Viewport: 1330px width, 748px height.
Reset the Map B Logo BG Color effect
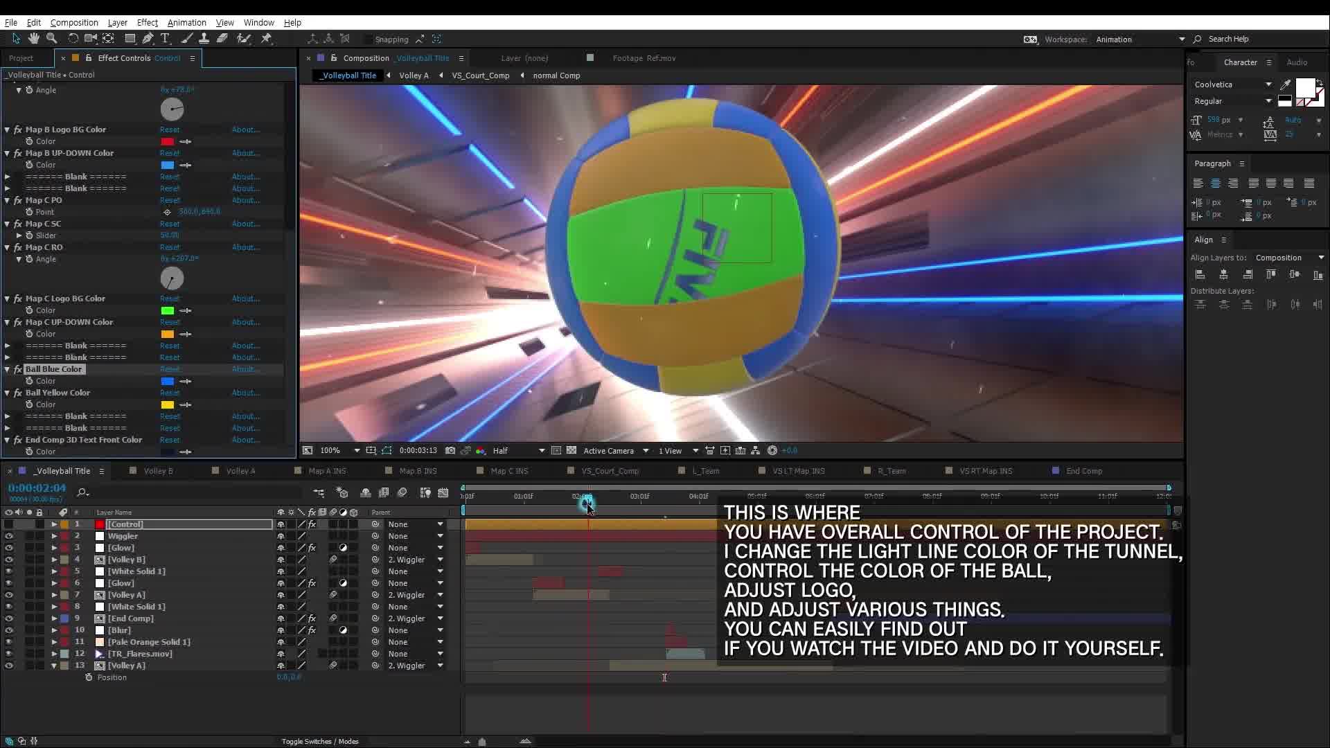click(x=170, y=130)
